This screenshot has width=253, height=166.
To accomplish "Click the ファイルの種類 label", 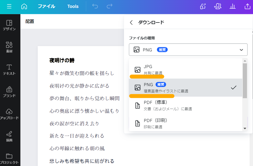I will click(x=142, y=38).
